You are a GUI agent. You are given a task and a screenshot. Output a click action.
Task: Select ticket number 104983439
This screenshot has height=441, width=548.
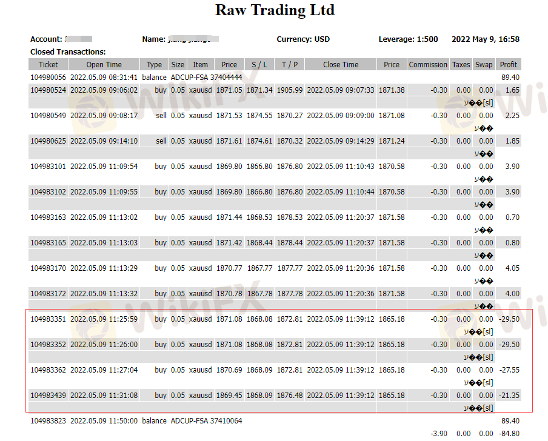tap(48, 396)
